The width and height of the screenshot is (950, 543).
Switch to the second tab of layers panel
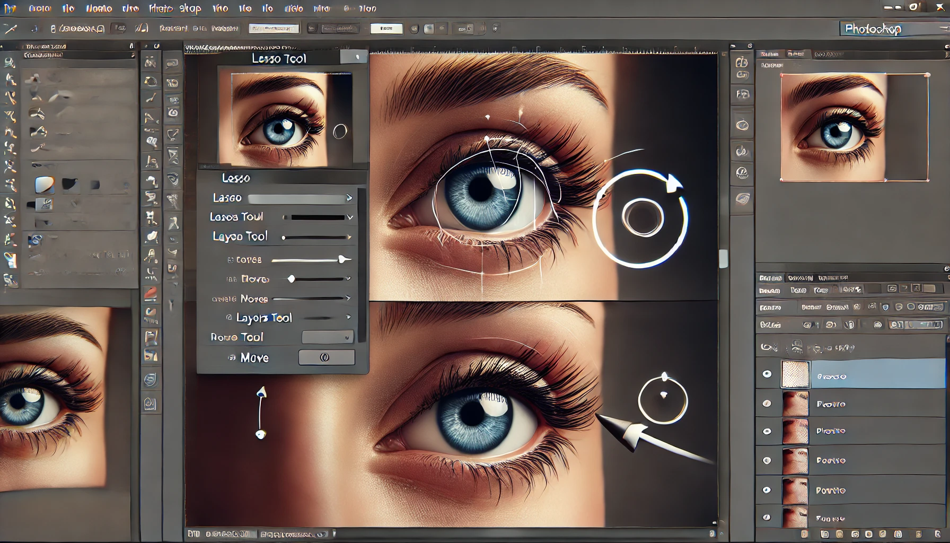(800, 278)
